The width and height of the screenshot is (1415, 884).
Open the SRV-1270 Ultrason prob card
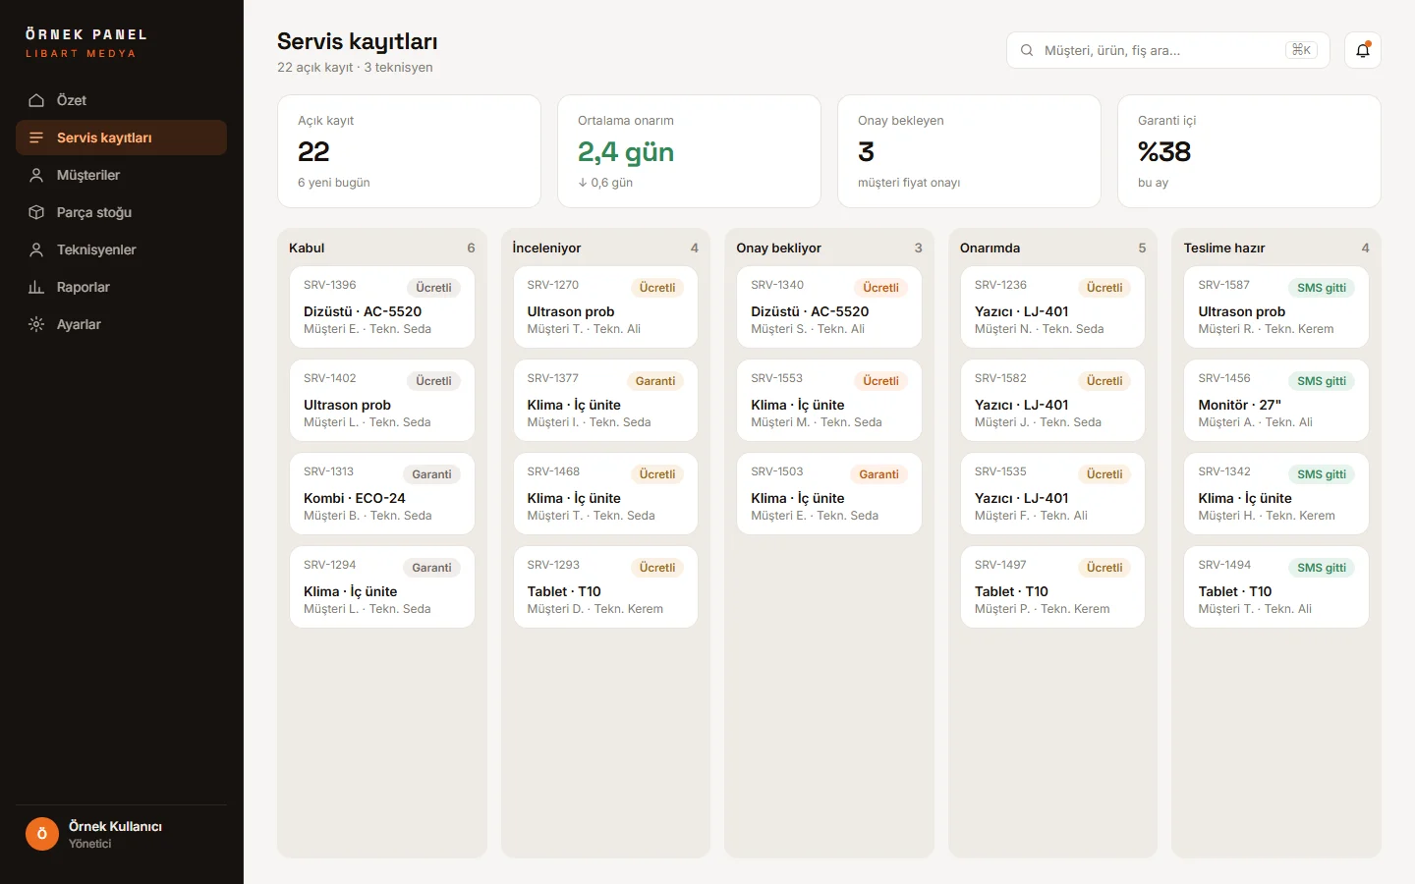(605, 306)
